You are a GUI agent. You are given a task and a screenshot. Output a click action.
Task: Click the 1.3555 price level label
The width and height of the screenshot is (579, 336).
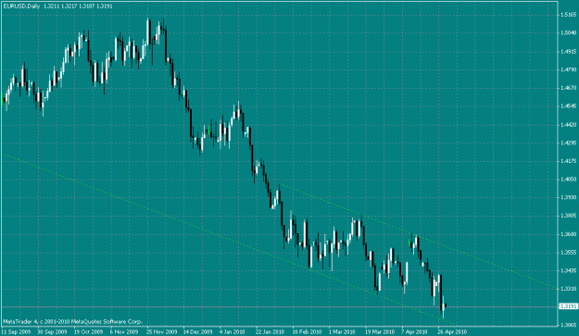(x=569, y=253)
